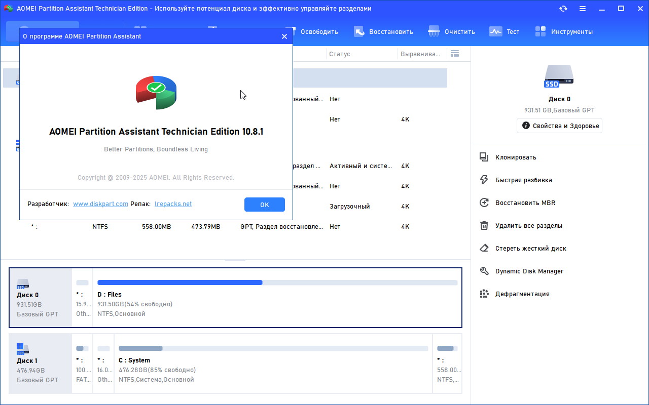This screenshot has width=649, height=405.
Task: Click the column settings list icon
Action: point(454,54)
